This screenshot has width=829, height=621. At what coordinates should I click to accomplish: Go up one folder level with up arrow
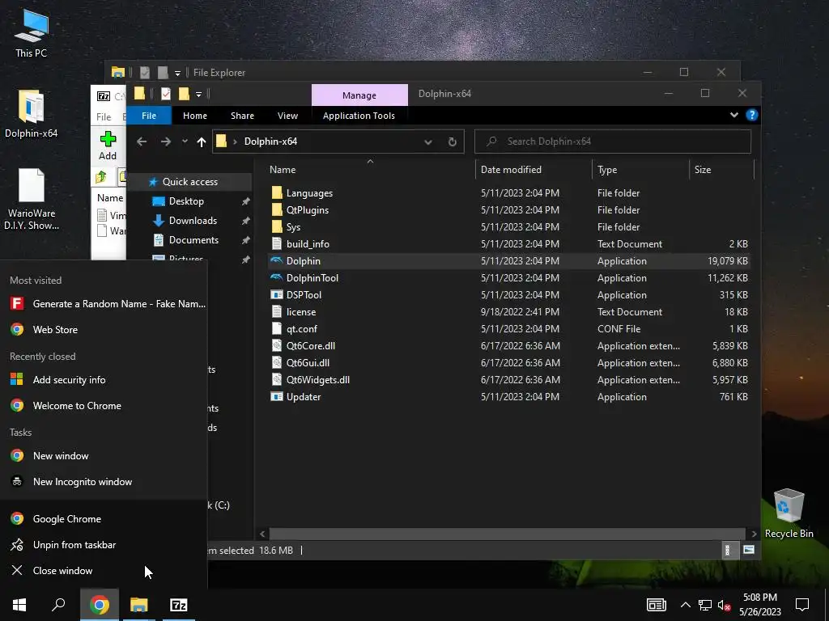(201, 142)
